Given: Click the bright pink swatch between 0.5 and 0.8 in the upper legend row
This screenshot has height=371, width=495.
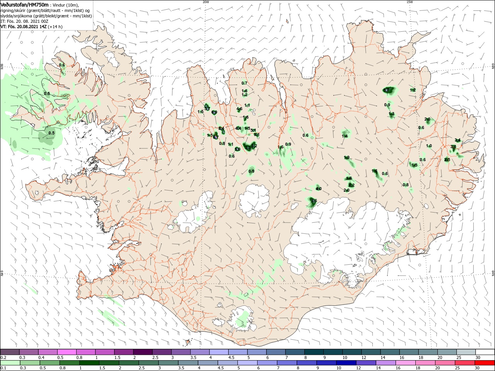Looking at the screenshot, I should point(67,352).
